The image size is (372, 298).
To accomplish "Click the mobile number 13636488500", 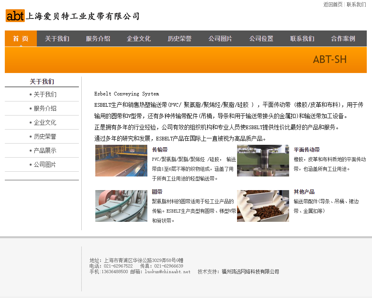I will click(x=115, y=272).
